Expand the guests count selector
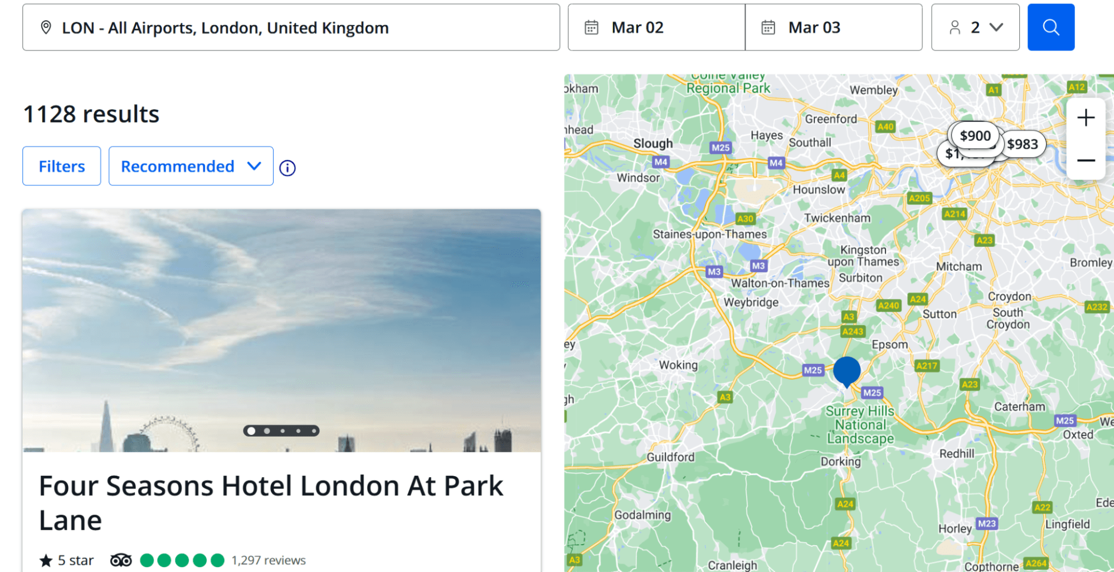The image size is (1114, 572). pyautogui.click(x=975, y=27)
